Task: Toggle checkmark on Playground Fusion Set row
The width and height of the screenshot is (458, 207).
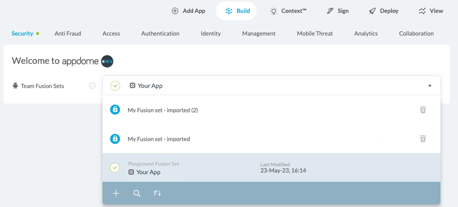Action: click(x=115, y=168)
